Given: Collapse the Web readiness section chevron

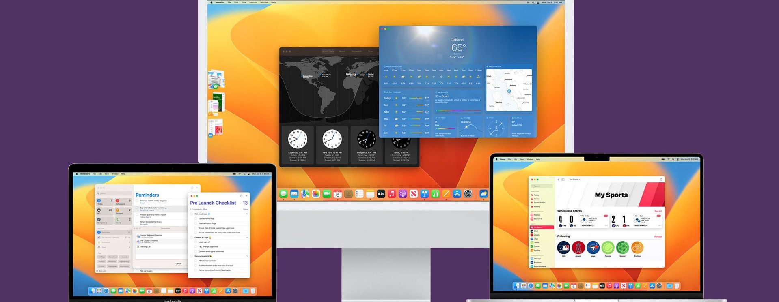Looking at the screenshot, I should pos(247,214).
